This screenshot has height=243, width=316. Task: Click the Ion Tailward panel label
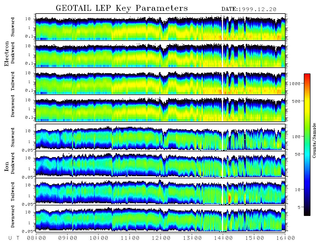tap(13, 191)
